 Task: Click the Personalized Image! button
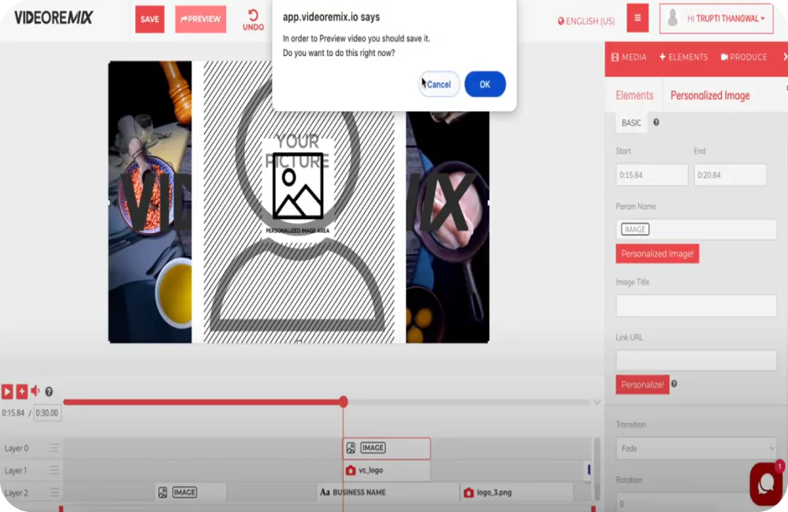[x=657, y=254]
